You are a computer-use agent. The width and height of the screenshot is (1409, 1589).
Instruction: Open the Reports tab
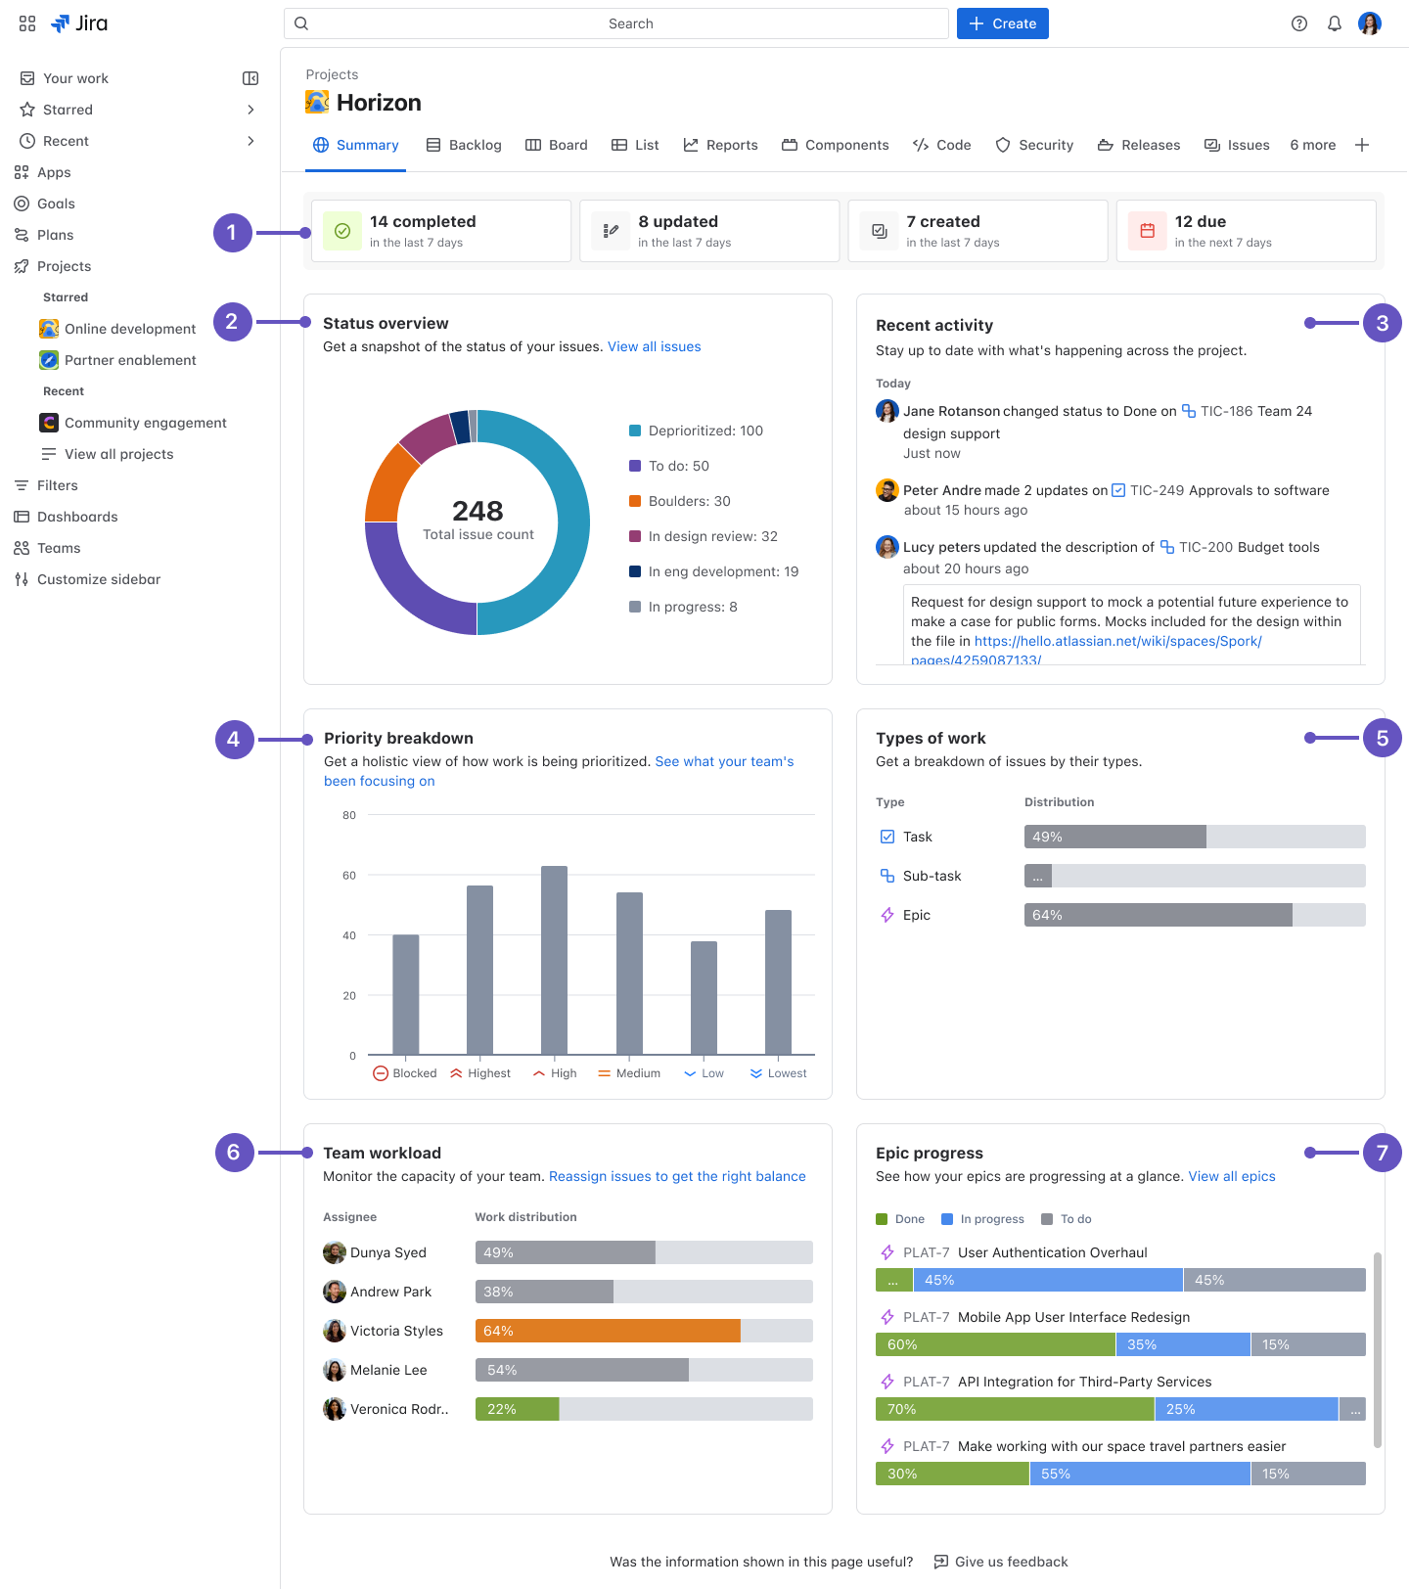(720, 145)
